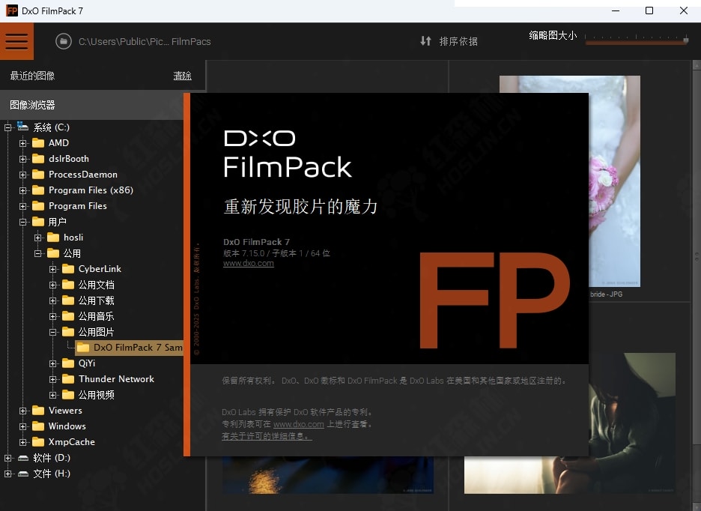The width and height of the screenshot is (701, 511).
Task: Open the dark blue bottom-left thumbnail
Action: (328, 475)
